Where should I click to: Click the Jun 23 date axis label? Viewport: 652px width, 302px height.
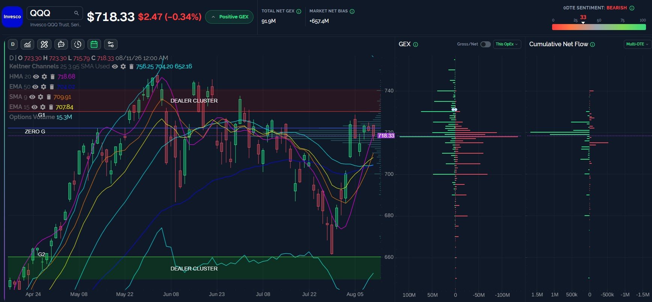[x=217, y=294]
